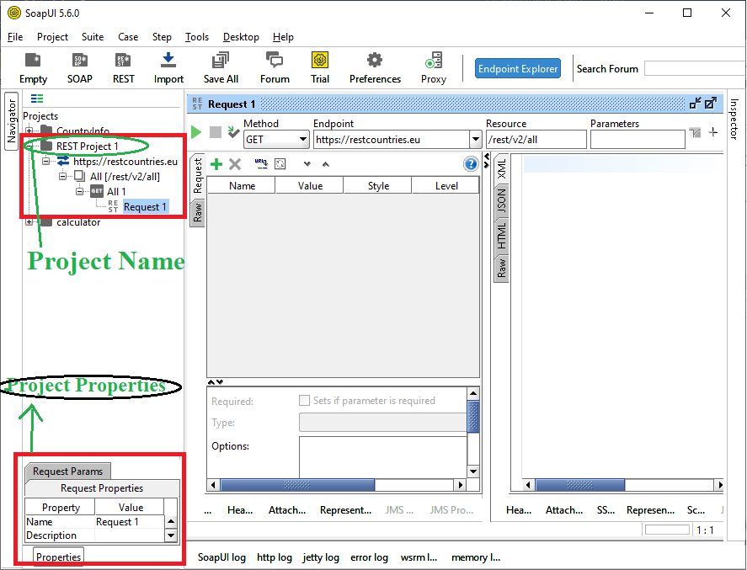
Task: Add request to TestCase icon
Action: [x=233, y=132]
